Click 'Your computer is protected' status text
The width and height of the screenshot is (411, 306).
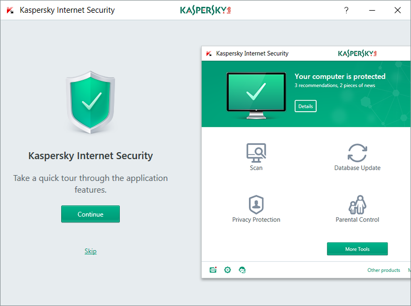[340, 76]
